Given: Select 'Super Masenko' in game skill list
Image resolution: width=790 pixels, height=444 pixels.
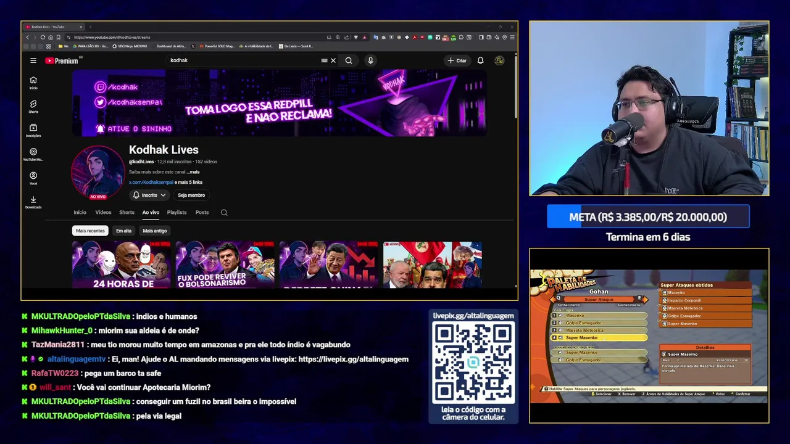Looking at the screenshot, I should (x=599, y=338).
